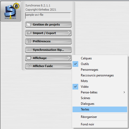Click the question mark icon on Afficher l'aide
The image size is (129, 129).
(x=29, y=66)
